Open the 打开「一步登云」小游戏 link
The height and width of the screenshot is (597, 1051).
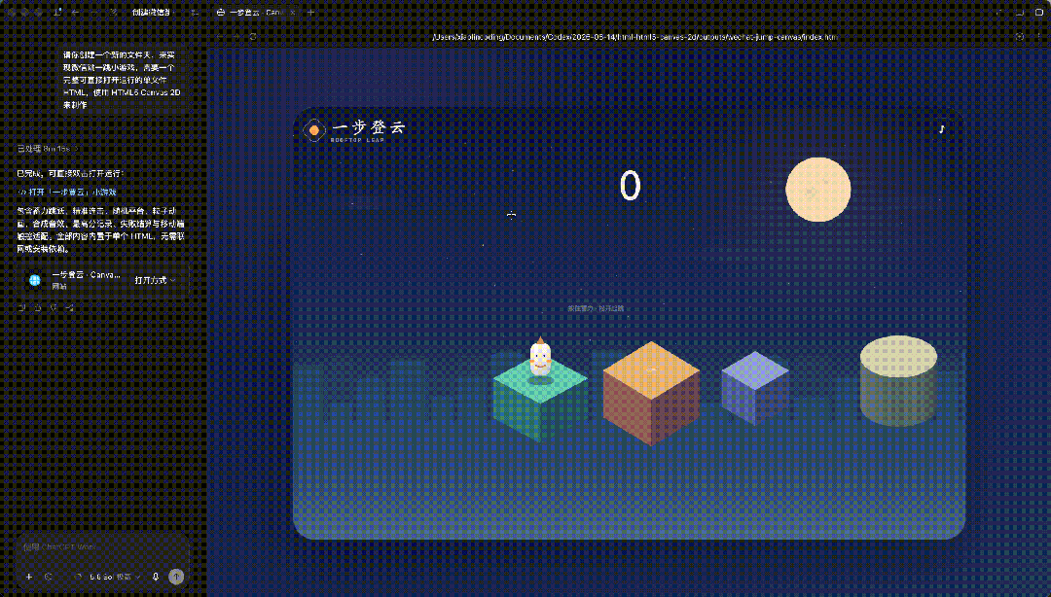pos(67,193)
